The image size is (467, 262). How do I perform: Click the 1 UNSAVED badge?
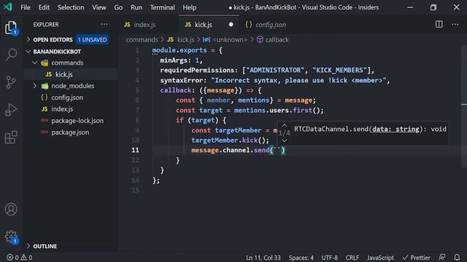pyautogui.click(x=93, y=39)
